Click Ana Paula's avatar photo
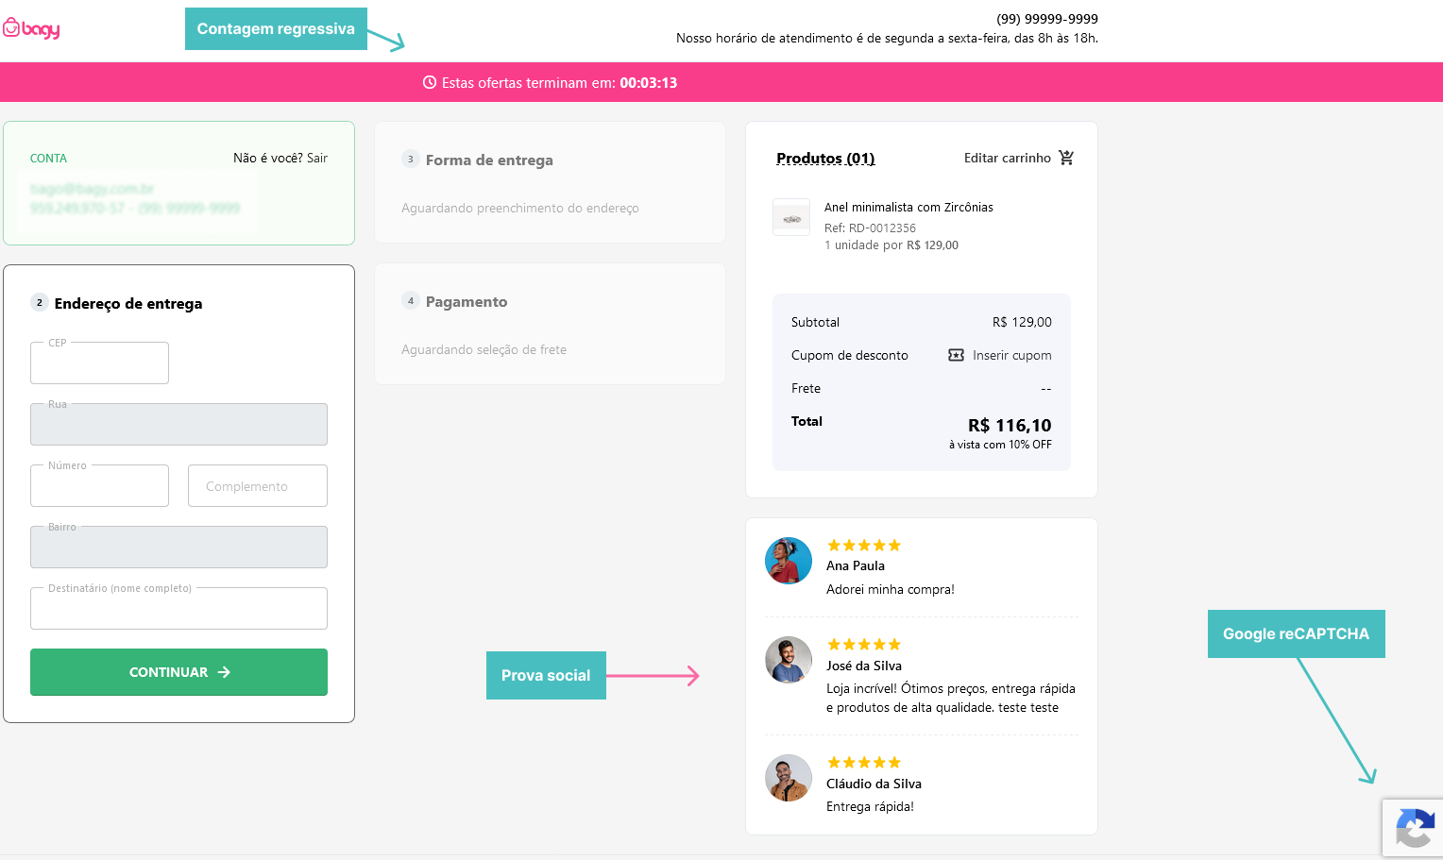This screenshot has height=860, width=1443. click(x=789, y=561)
